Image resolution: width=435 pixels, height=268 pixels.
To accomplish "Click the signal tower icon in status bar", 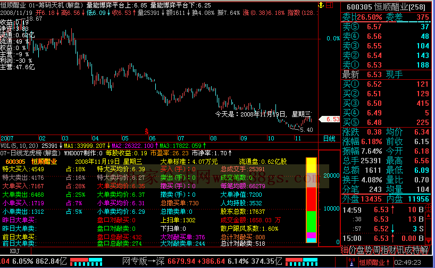I will 352,262.
